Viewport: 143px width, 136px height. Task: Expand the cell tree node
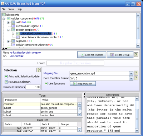(x=8, y=23)
